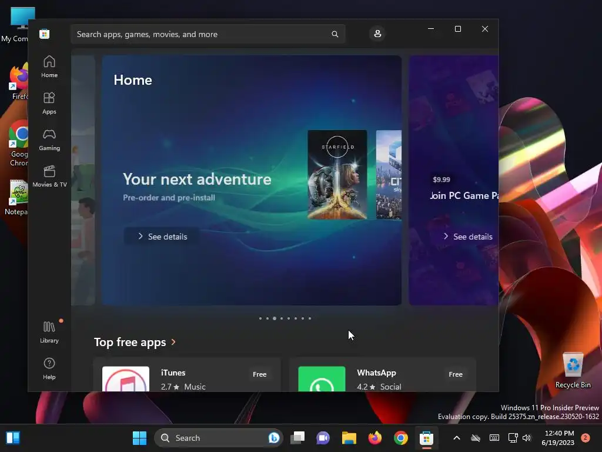
Task: Click the Microsoft Store logo icon
Action: 45,34
